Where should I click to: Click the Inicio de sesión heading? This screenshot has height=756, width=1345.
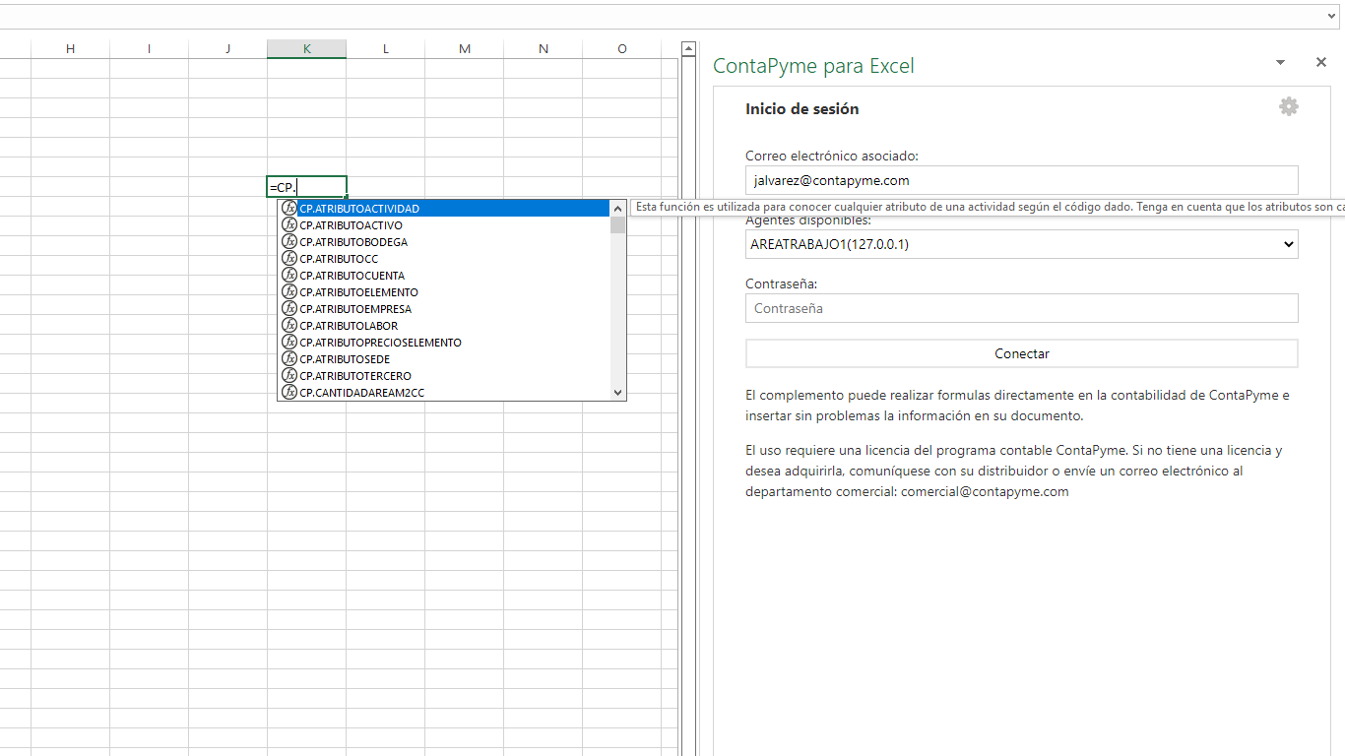pyautogui.click(x=802, y=109)
